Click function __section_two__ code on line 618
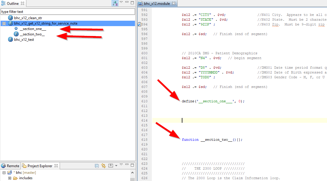 pos(212,140)
